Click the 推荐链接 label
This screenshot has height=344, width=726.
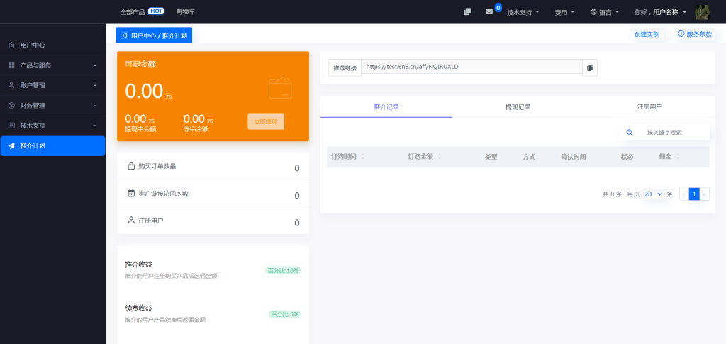click(x=345, y=67)
